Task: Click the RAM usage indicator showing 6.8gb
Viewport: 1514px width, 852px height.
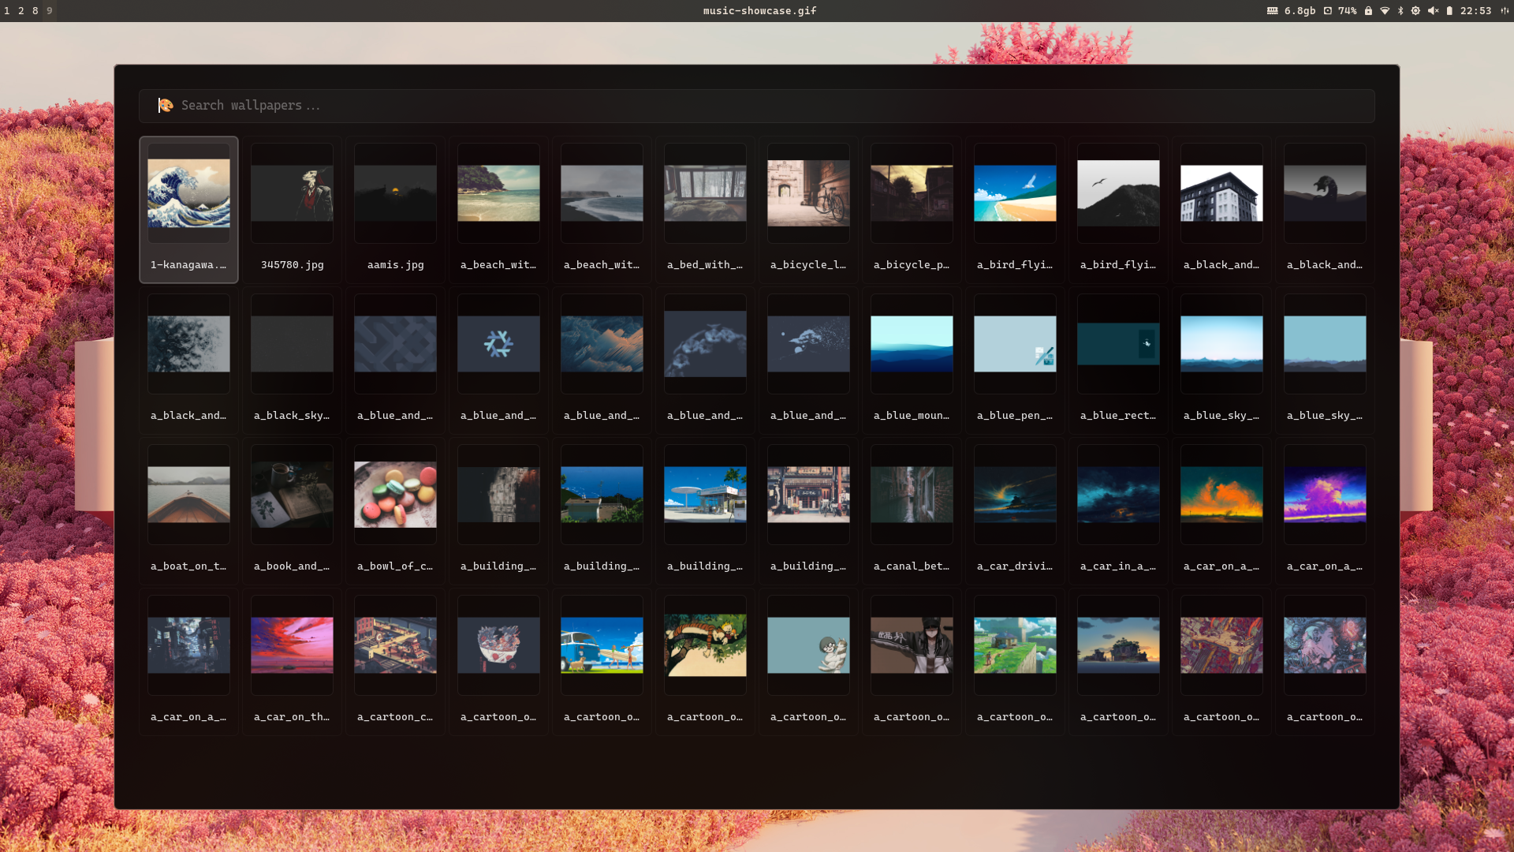Action: [1292, 11]
